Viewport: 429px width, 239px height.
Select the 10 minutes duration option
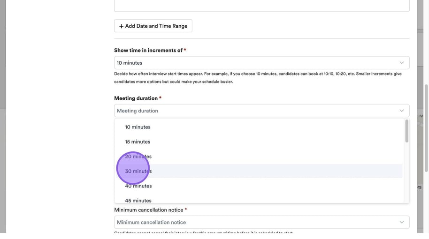[x=138, y=127]
